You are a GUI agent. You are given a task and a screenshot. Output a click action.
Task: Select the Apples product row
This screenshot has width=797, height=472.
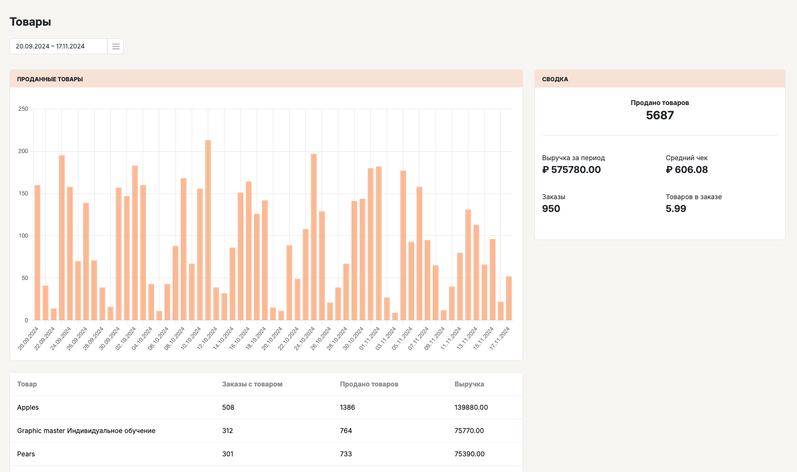click(28, 407)
